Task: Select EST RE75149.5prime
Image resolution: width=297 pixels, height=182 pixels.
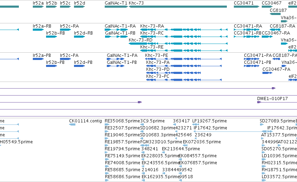Action: [122, 156]
